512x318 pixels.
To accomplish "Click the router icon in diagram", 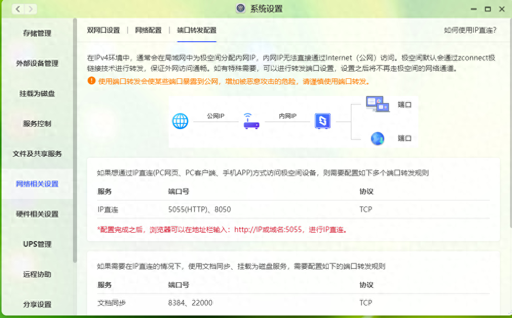I will coord(251,121).
